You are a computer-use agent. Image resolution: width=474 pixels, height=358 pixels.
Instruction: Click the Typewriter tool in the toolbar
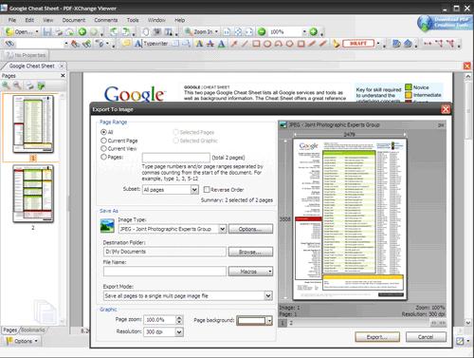pyautogui.click(x=152, y=44)
